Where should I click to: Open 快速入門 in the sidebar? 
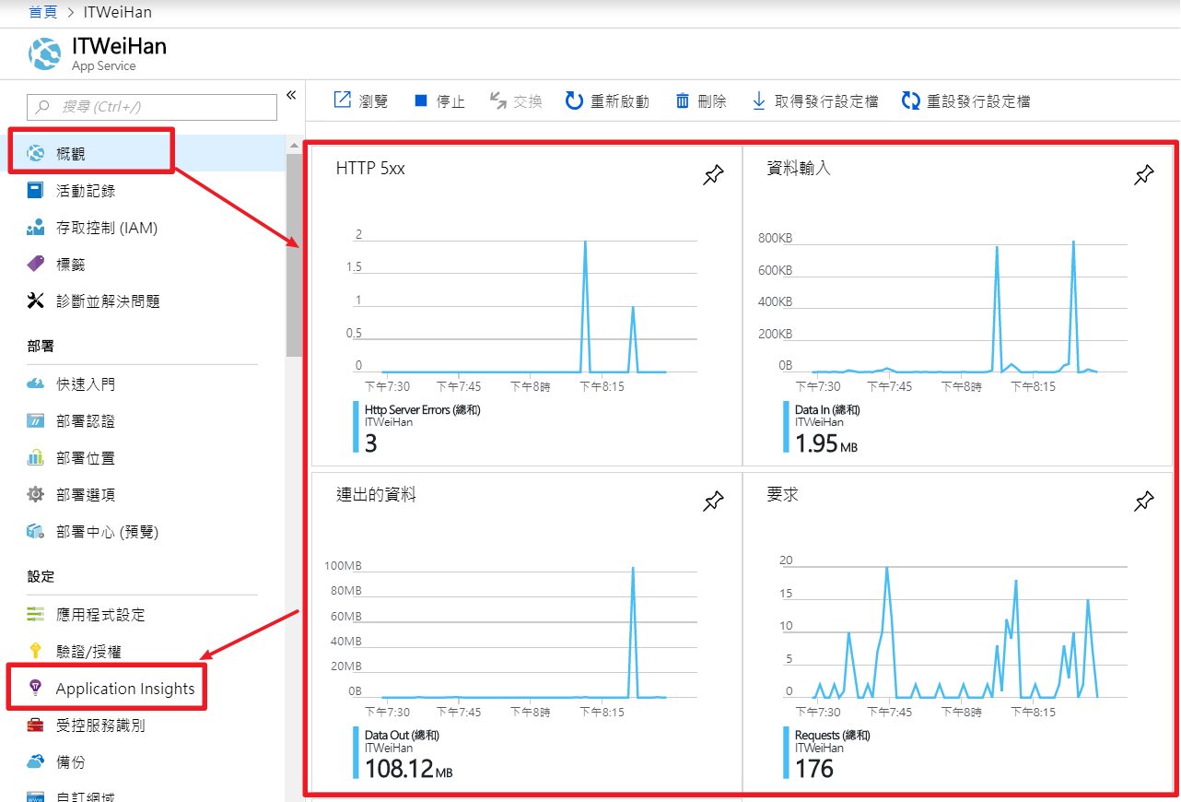[x=143, y=384]
